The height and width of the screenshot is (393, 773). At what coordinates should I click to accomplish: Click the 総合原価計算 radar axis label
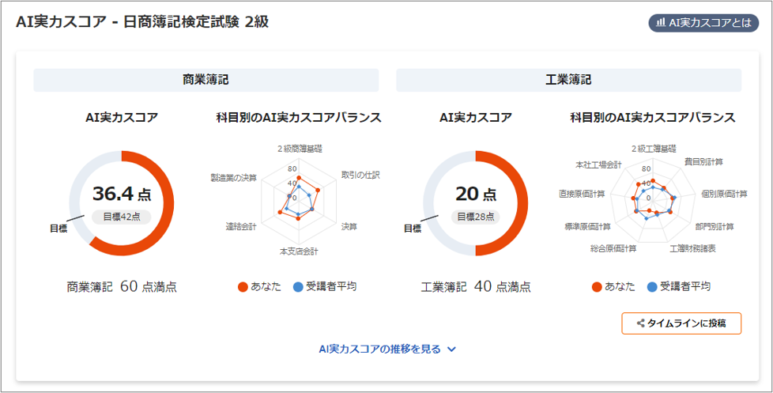point(613,249)
